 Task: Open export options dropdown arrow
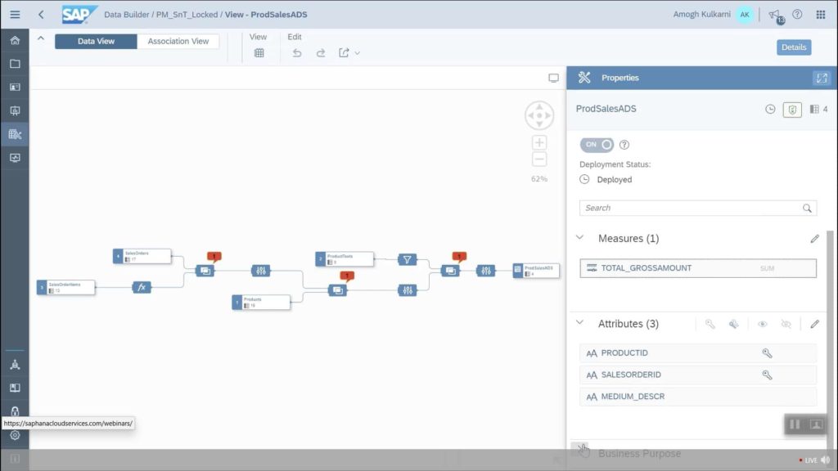[358, 53]
